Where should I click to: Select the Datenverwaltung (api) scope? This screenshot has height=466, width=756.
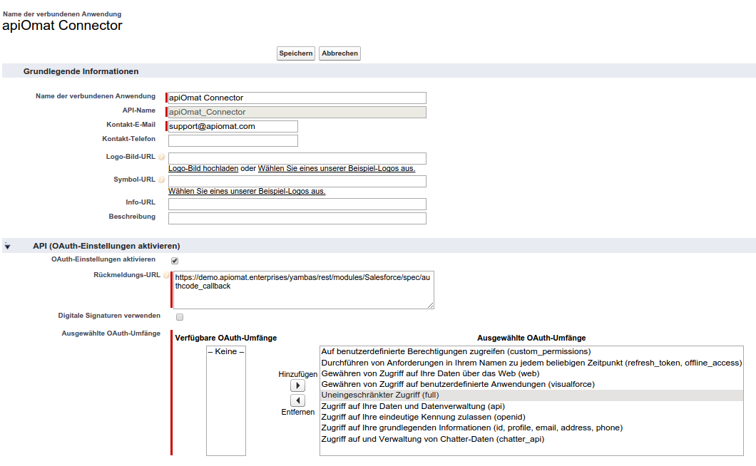pyautogui.click(x=531, y=406)
